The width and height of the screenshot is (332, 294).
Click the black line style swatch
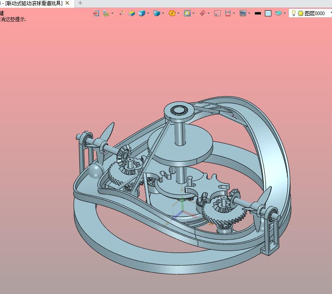[257, 14]
